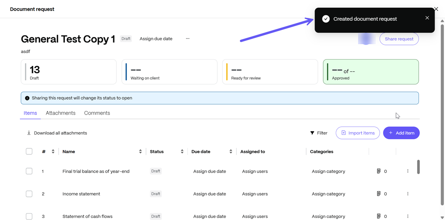Sort the table by the Due date column arrows
The image size is (445, 220).
pyautogui.click(x=231, y=152)
